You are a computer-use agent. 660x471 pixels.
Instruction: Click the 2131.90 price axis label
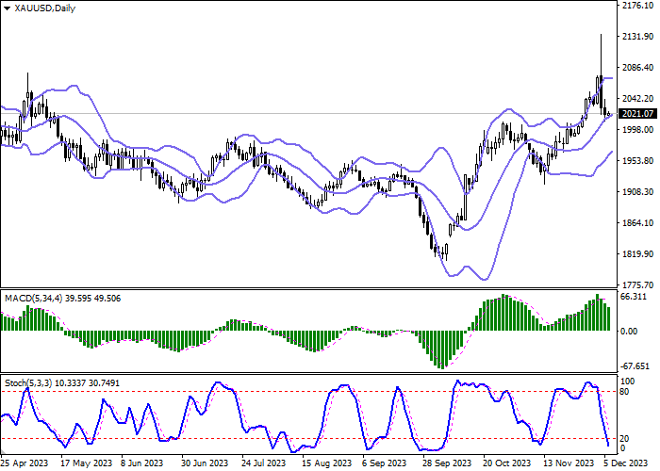[637, 37]
